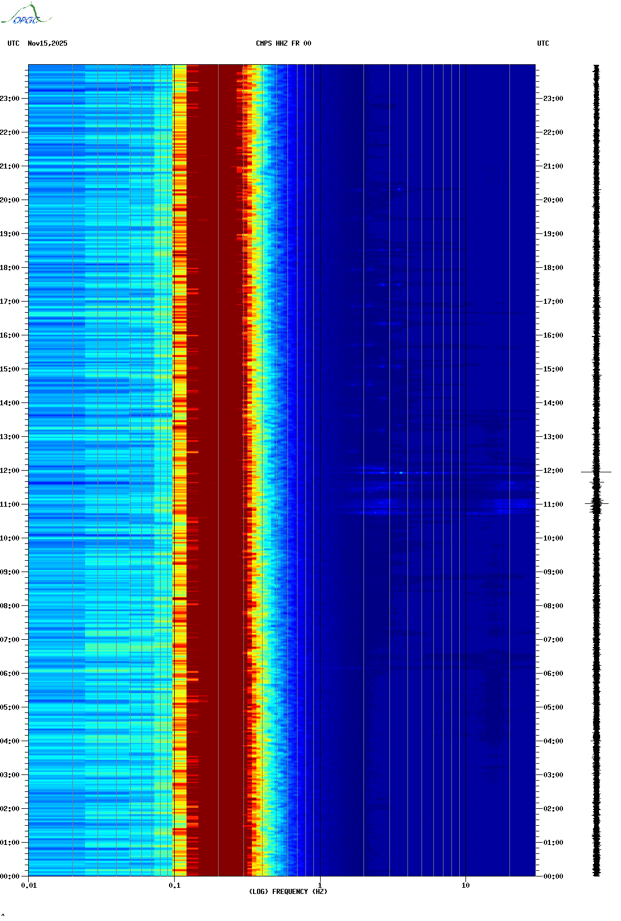This screenshot has width=621, height=921.
Task: Click the Nov15,2025 date label
Action: tap(47, 43)
